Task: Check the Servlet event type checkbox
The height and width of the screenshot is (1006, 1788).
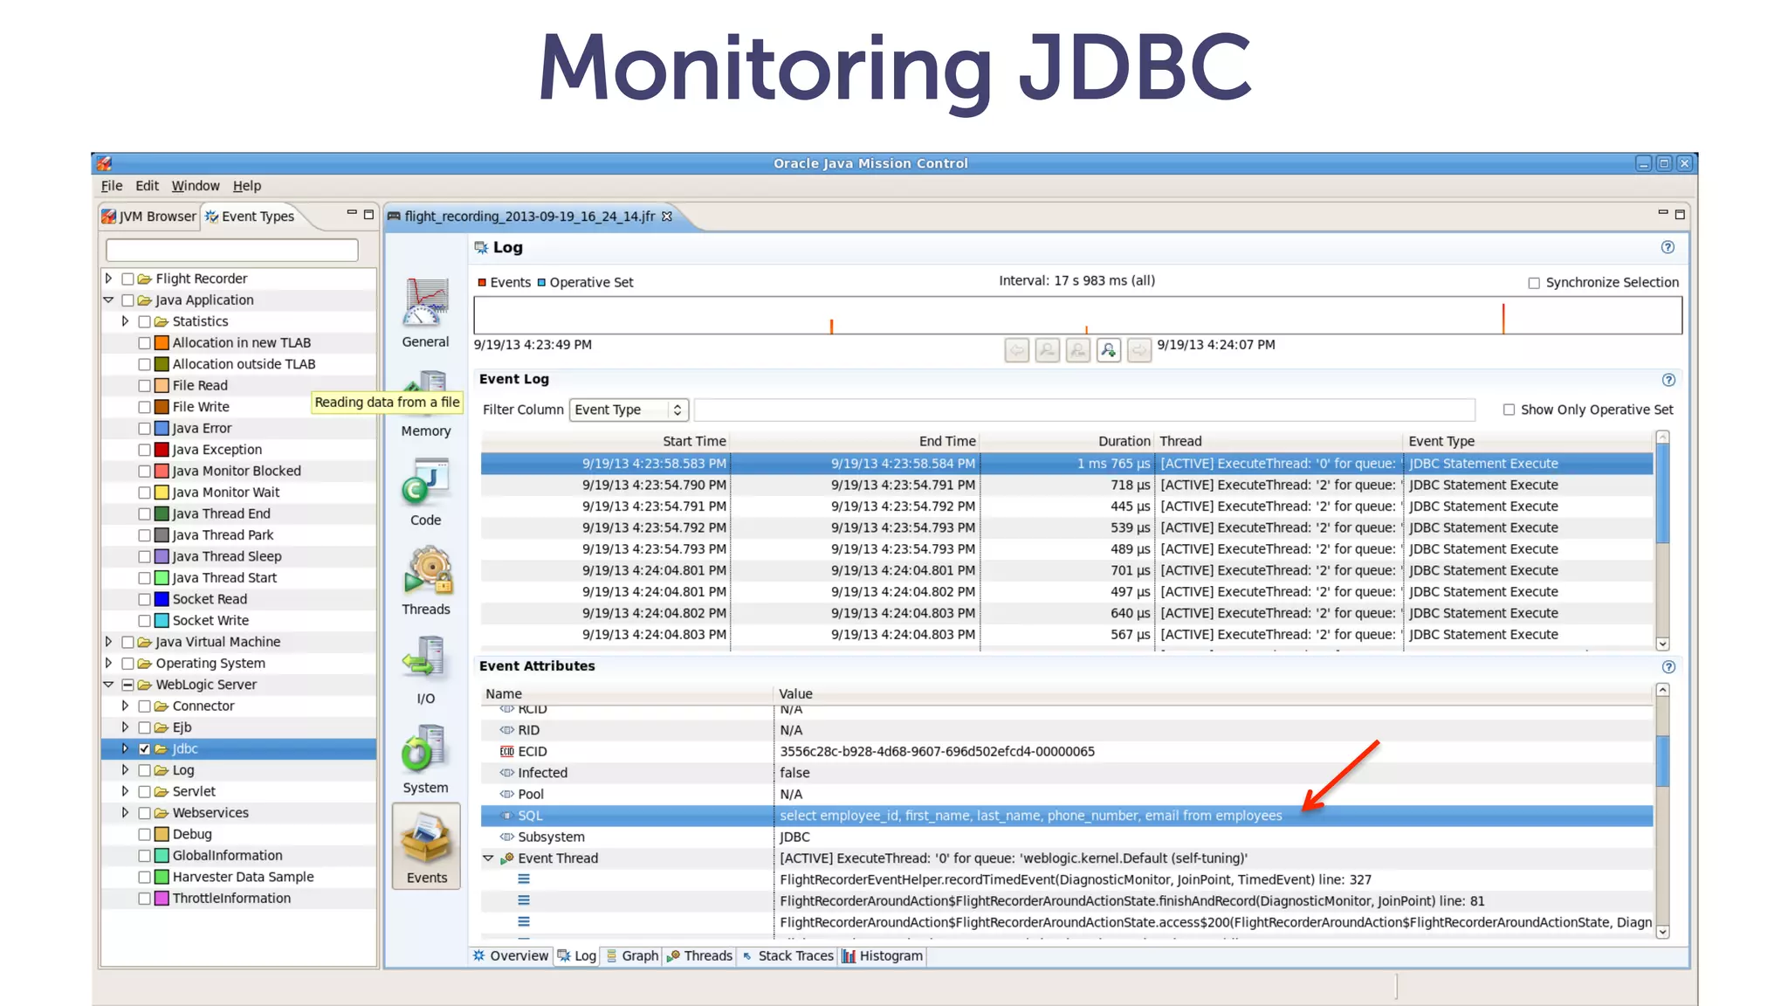Action: click(144, 792)
